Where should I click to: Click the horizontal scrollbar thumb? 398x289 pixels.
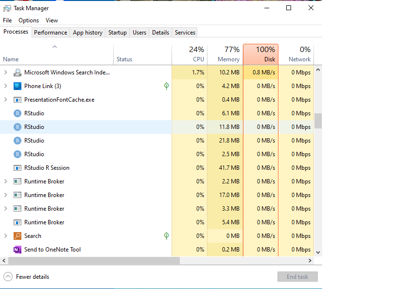(x=94, y=260)
